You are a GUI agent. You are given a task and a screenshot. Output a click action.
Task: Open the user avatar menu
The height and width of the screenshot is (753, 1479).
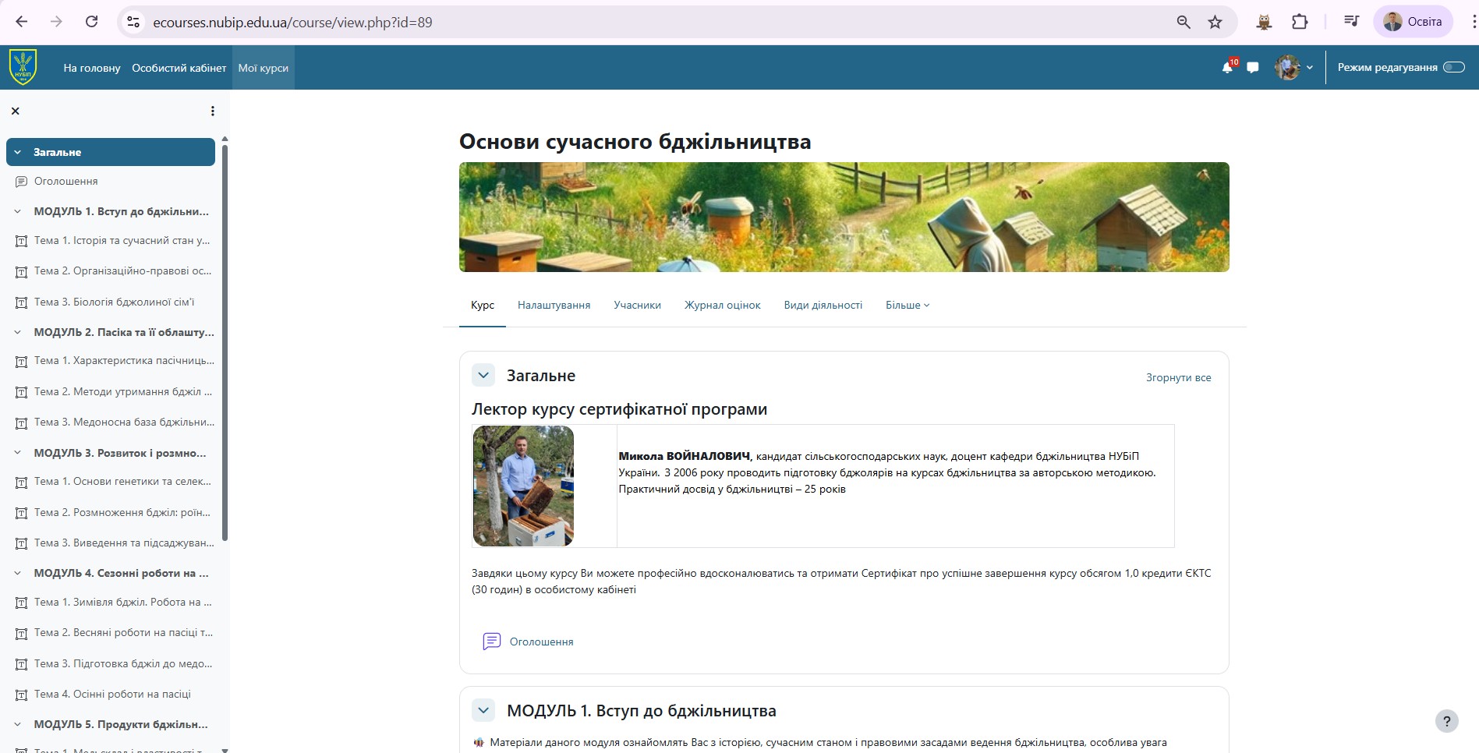pyautogui.click(x=1293, y=68)
